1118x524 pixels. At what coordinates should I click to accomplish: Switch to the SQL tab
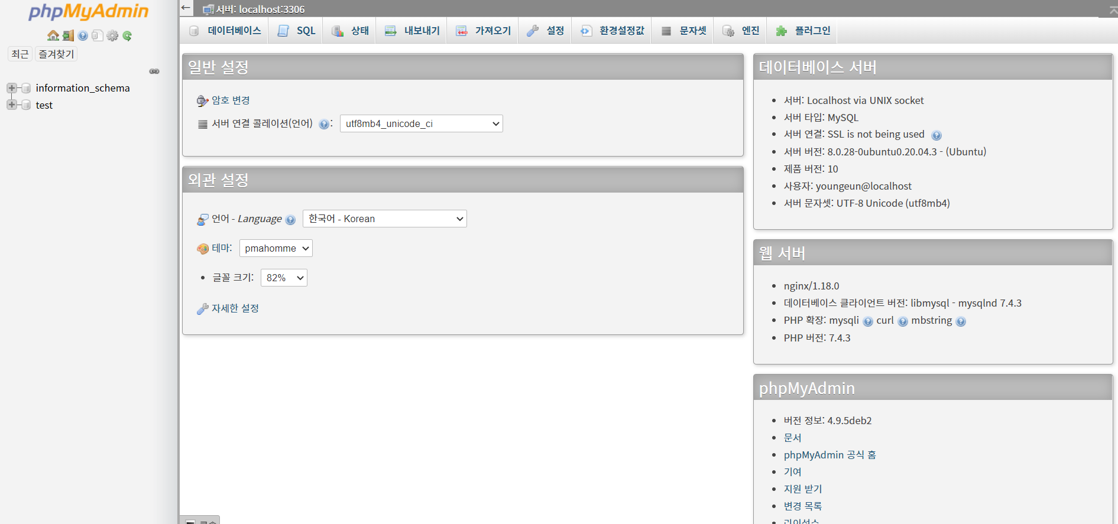(296, 31)
